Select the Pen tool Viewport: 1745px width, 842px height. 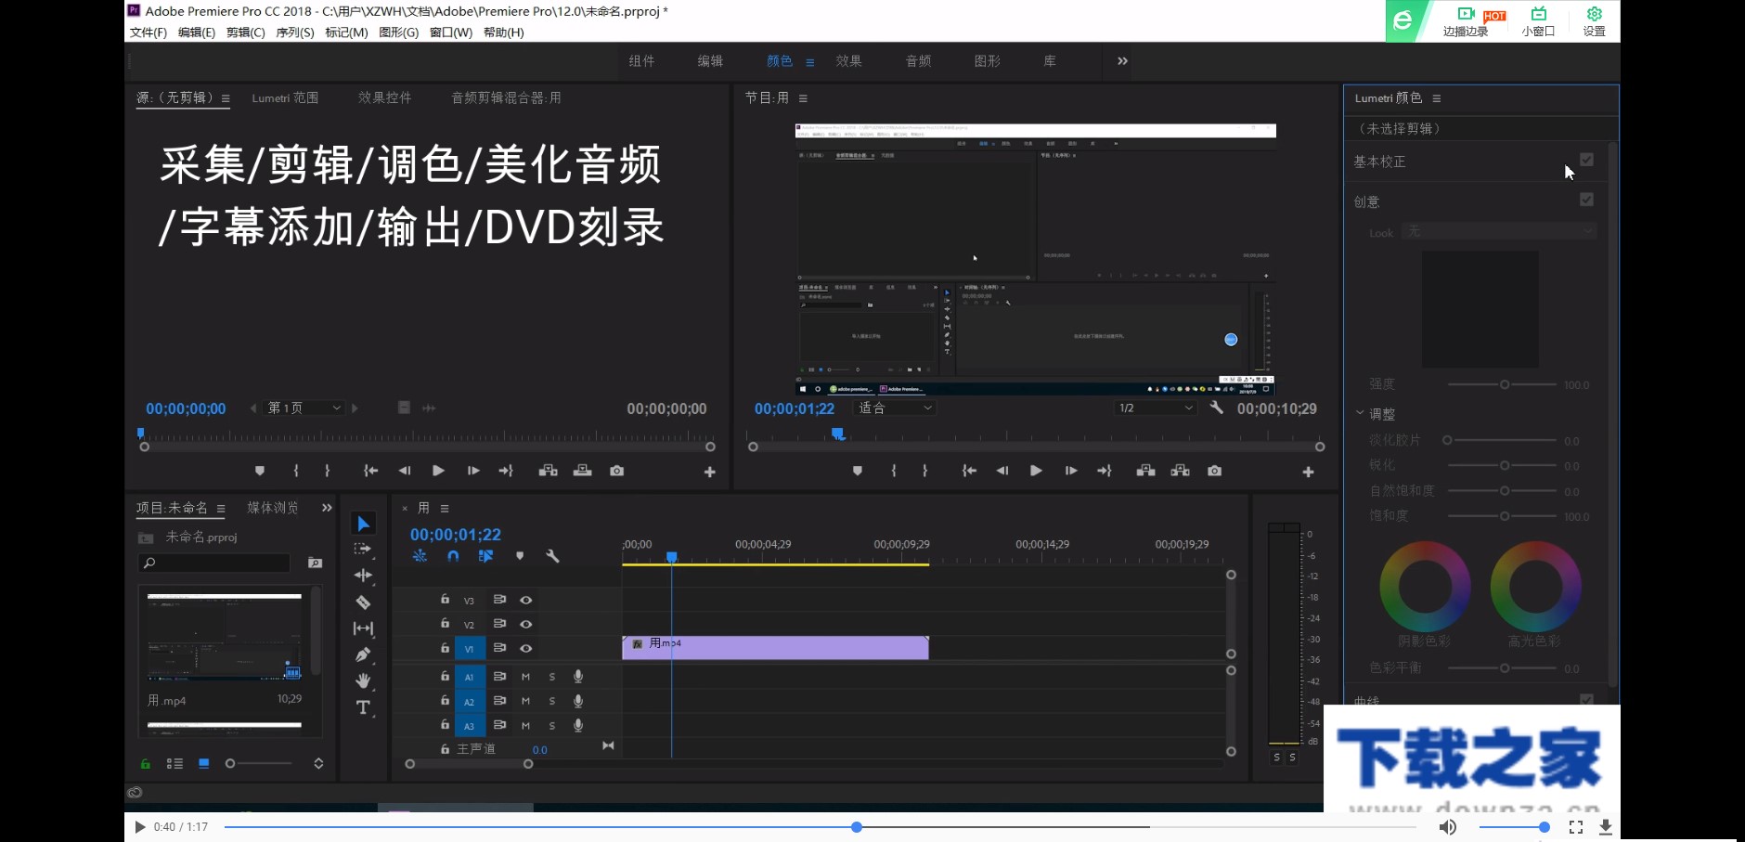point(363,654)
